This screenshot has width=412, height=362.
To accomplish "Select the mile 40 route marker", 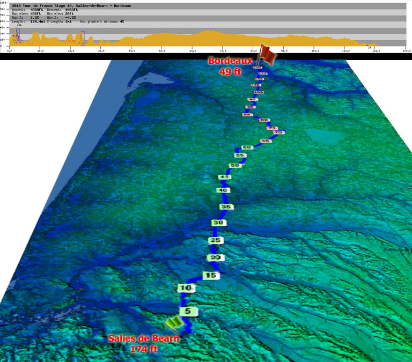I will tap(223, 190).
